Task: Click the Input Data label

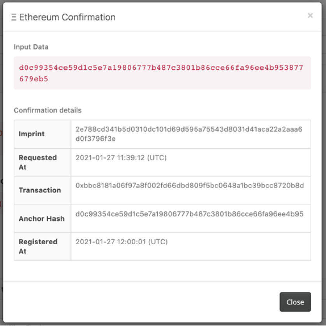Action: [31, 47]
